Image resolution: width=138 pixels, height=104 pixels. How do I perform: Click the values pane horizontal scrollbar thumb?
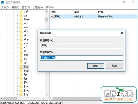point(77,98)
